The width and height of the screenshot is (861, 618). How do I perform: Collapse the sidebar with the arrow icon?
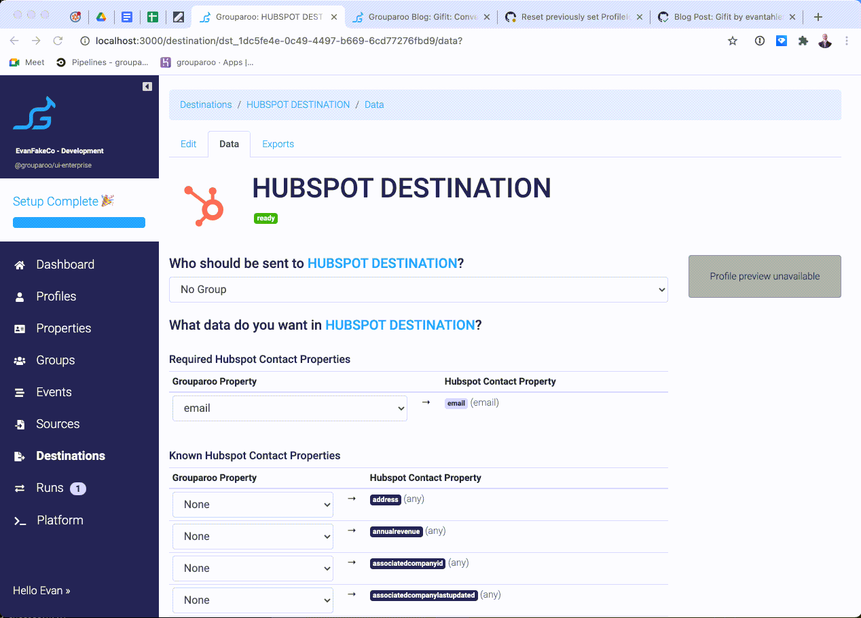click(x=147, y=86)
